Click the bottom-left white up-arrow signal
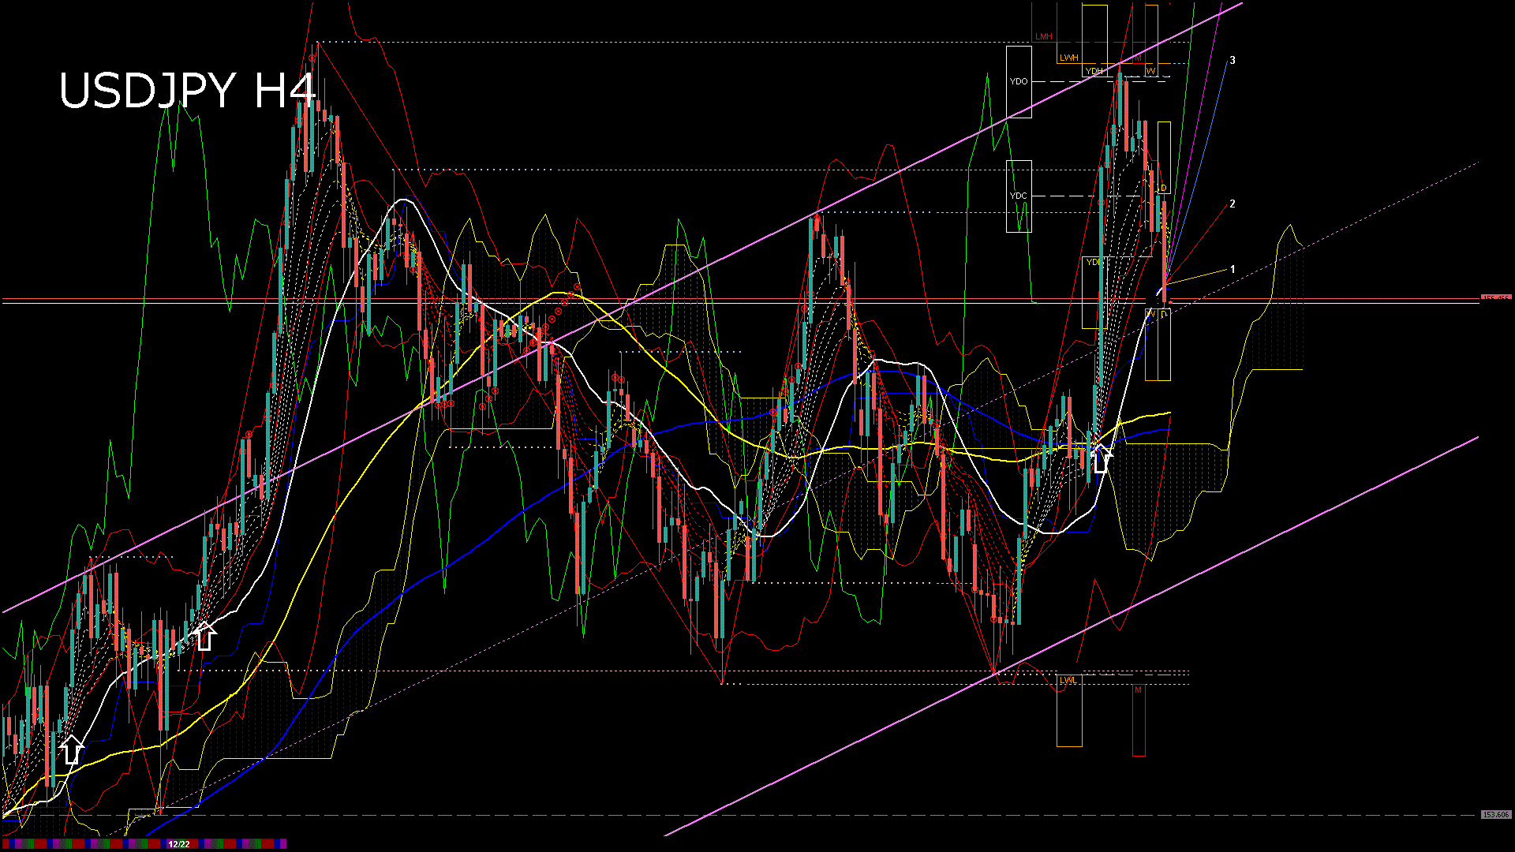The image size is (1515, 852). (72, 749)
